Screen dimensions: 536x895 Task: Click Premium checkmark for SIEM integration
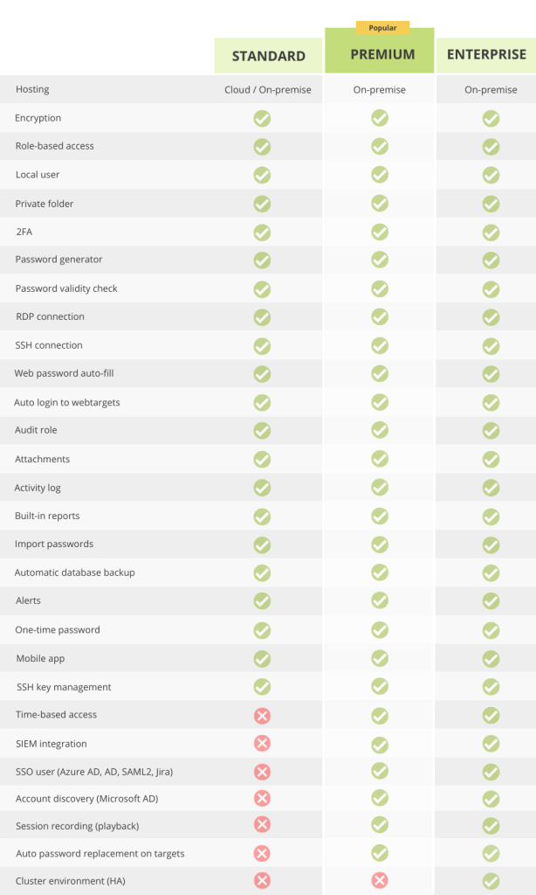point(380,745)
